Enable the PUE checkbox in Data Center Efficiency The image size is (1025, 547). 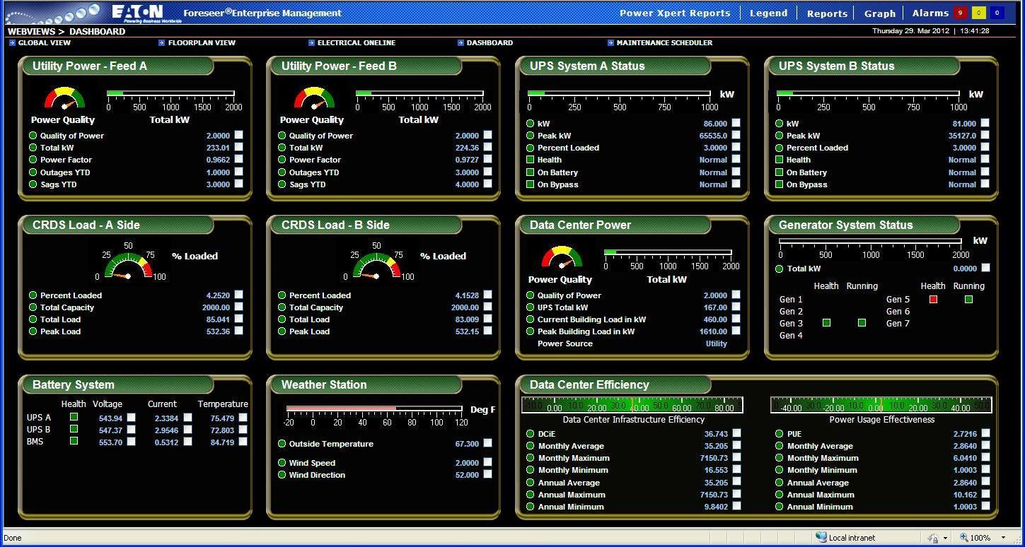tap(985, 433)
